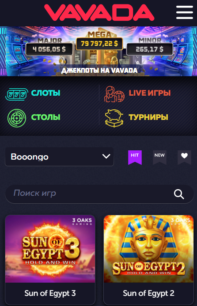The width and height of the screenshot is (197, 306).
Task: Toggle the HIT filter flag
Action: (x=135, y=157)
